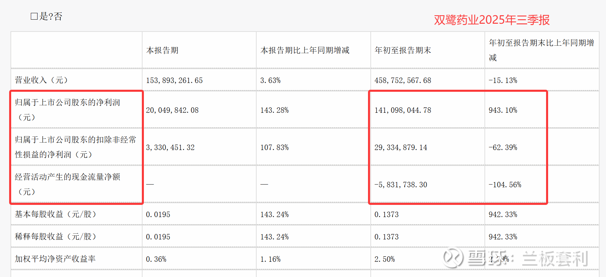Select the 本报告期比上年同期增减 column header
The image size is (606, 277).
pos(305,50)
